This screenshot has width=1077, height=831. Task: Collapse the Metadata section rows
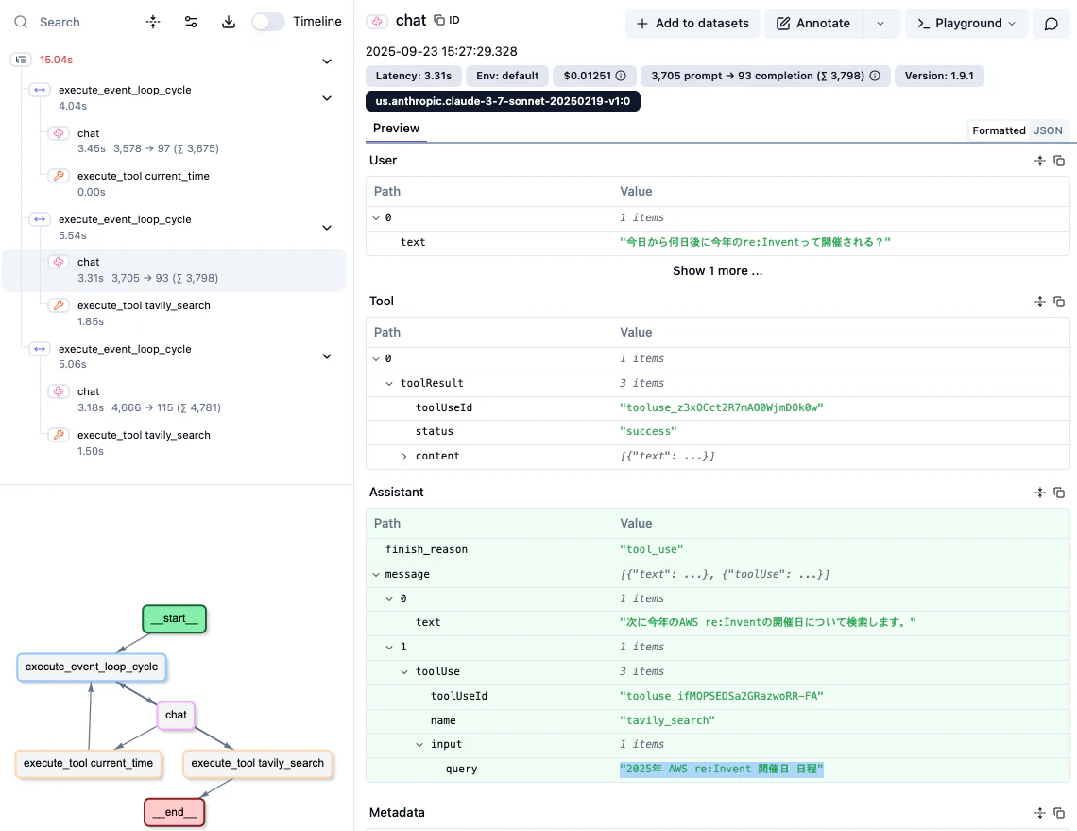tap(1040, 813)
